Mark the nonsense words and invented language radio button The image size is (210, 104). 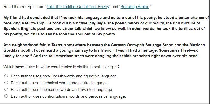[6, 90]
